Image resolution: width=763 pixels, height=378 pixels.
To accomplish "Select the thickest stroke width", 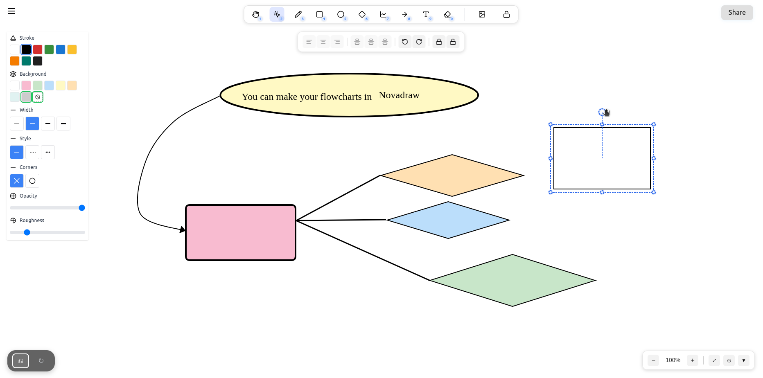I will (x=63, y=124).
